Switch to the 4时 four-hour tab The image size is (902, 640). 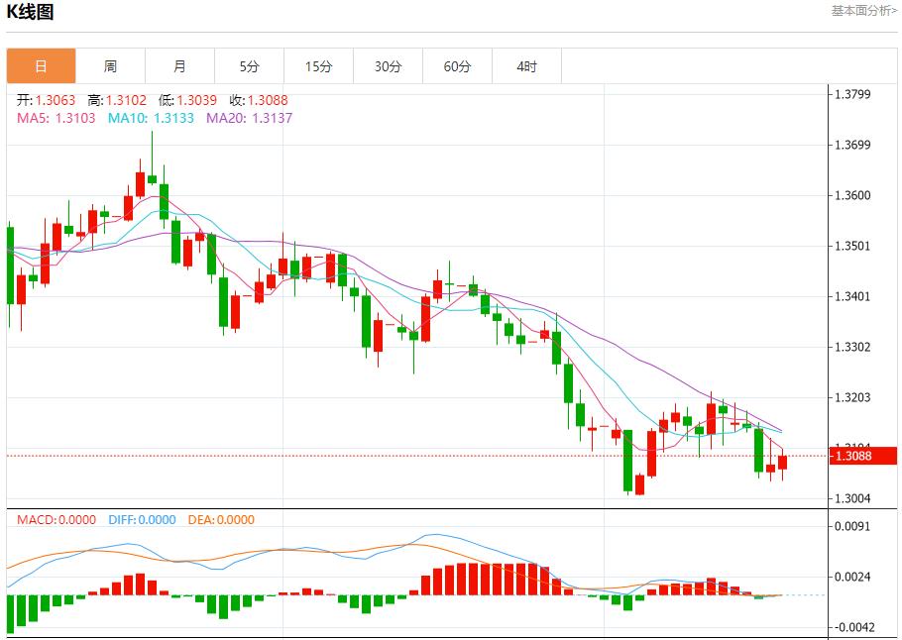(x=526, y=66)
